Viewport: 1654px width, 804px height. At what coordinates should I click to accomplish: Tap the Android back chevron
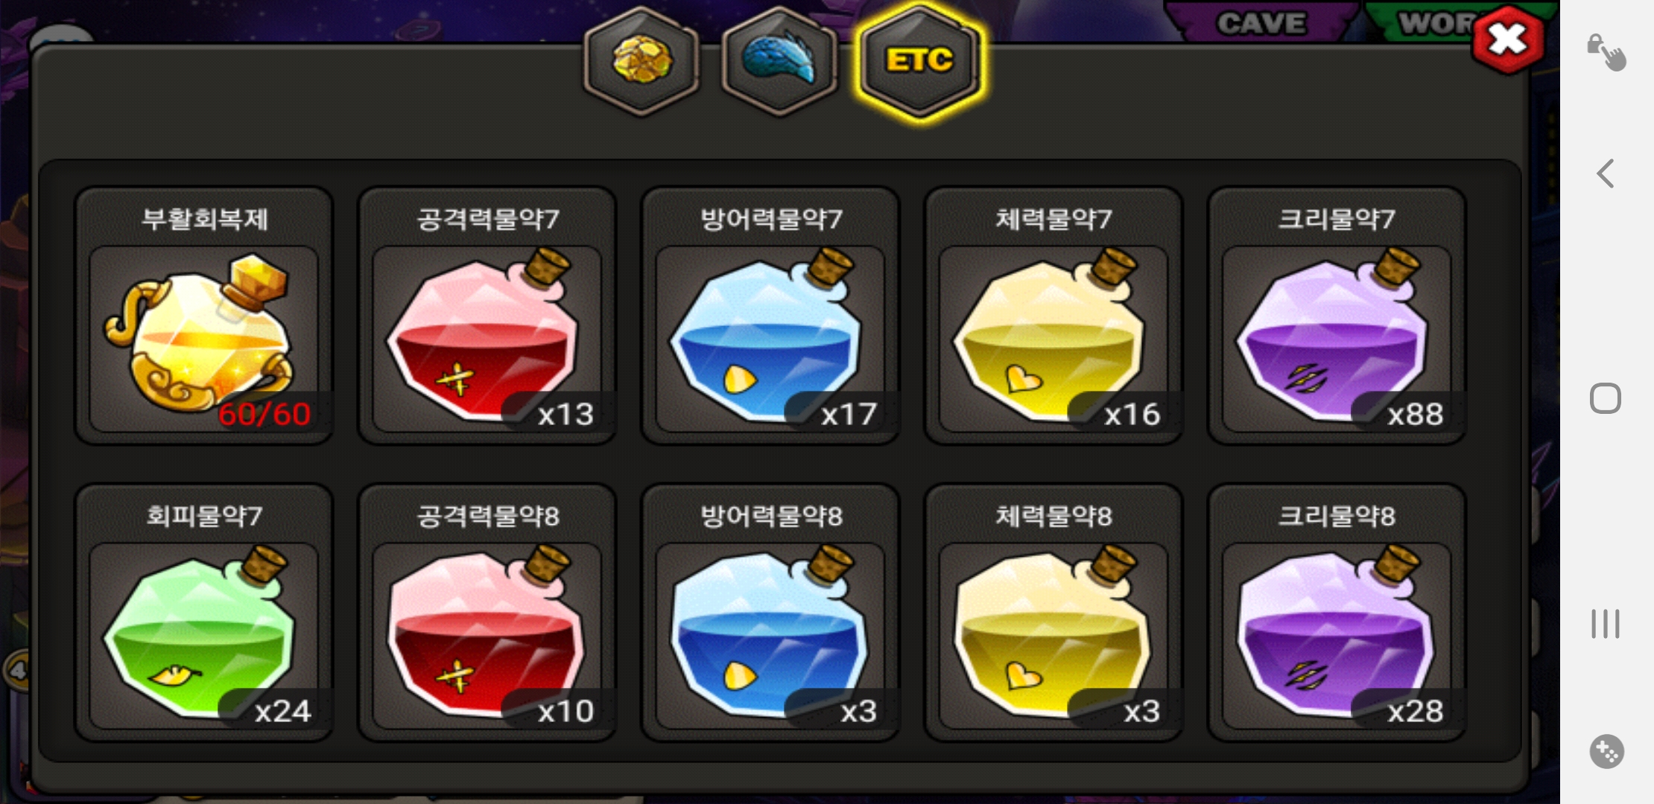tap(1606, 173)
